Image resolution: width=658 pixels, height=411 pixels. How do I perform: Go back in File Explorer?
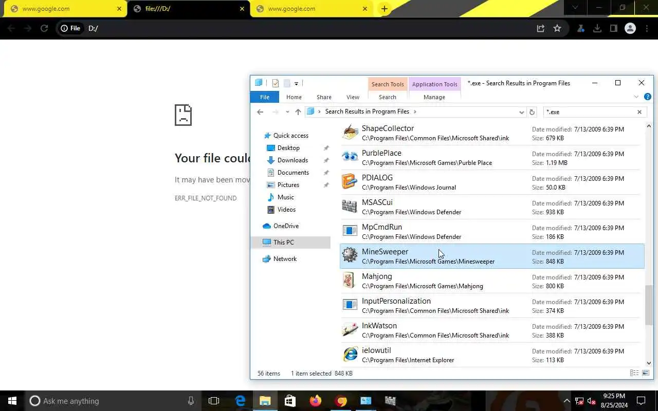[260, 112]
